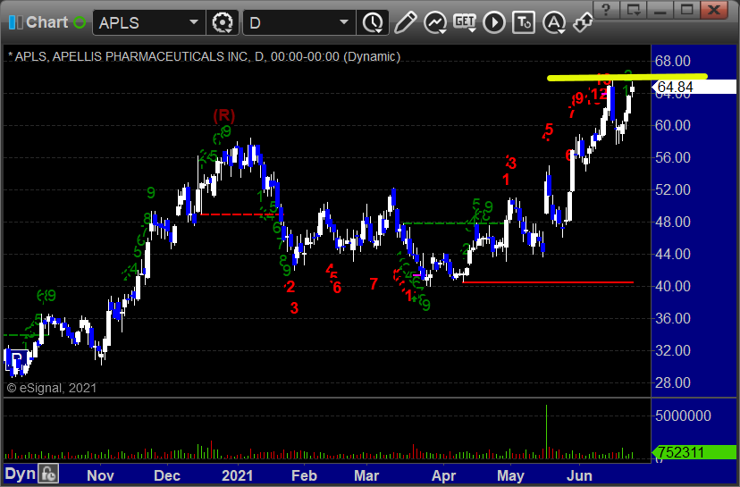740x487 pixels.
Task: Click the 2021 label on time axis
Action: tap(238, 475)
